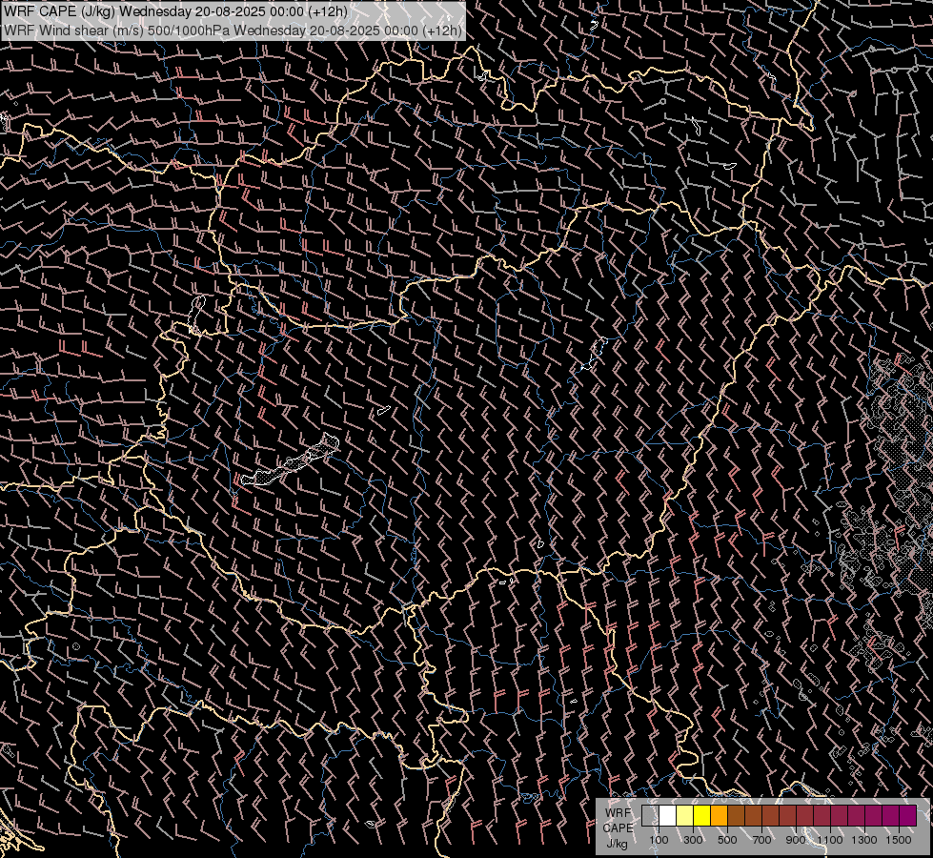Click the gray below-100 CAPE legend swatch
933x858 pixels.
(x=650, y=816)
